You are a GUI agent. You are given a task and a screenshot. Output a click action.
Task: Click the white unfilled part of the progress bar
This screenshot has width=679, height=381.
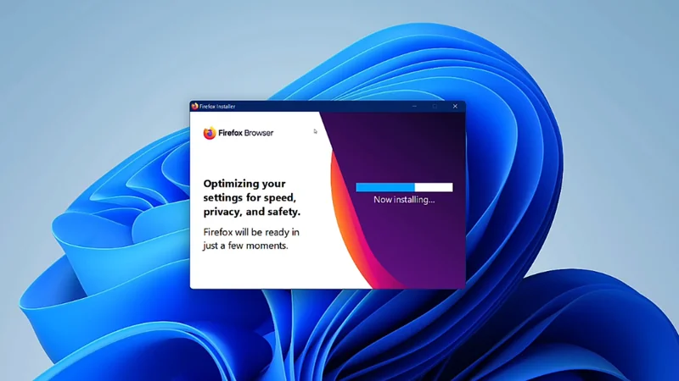point(434,187)
